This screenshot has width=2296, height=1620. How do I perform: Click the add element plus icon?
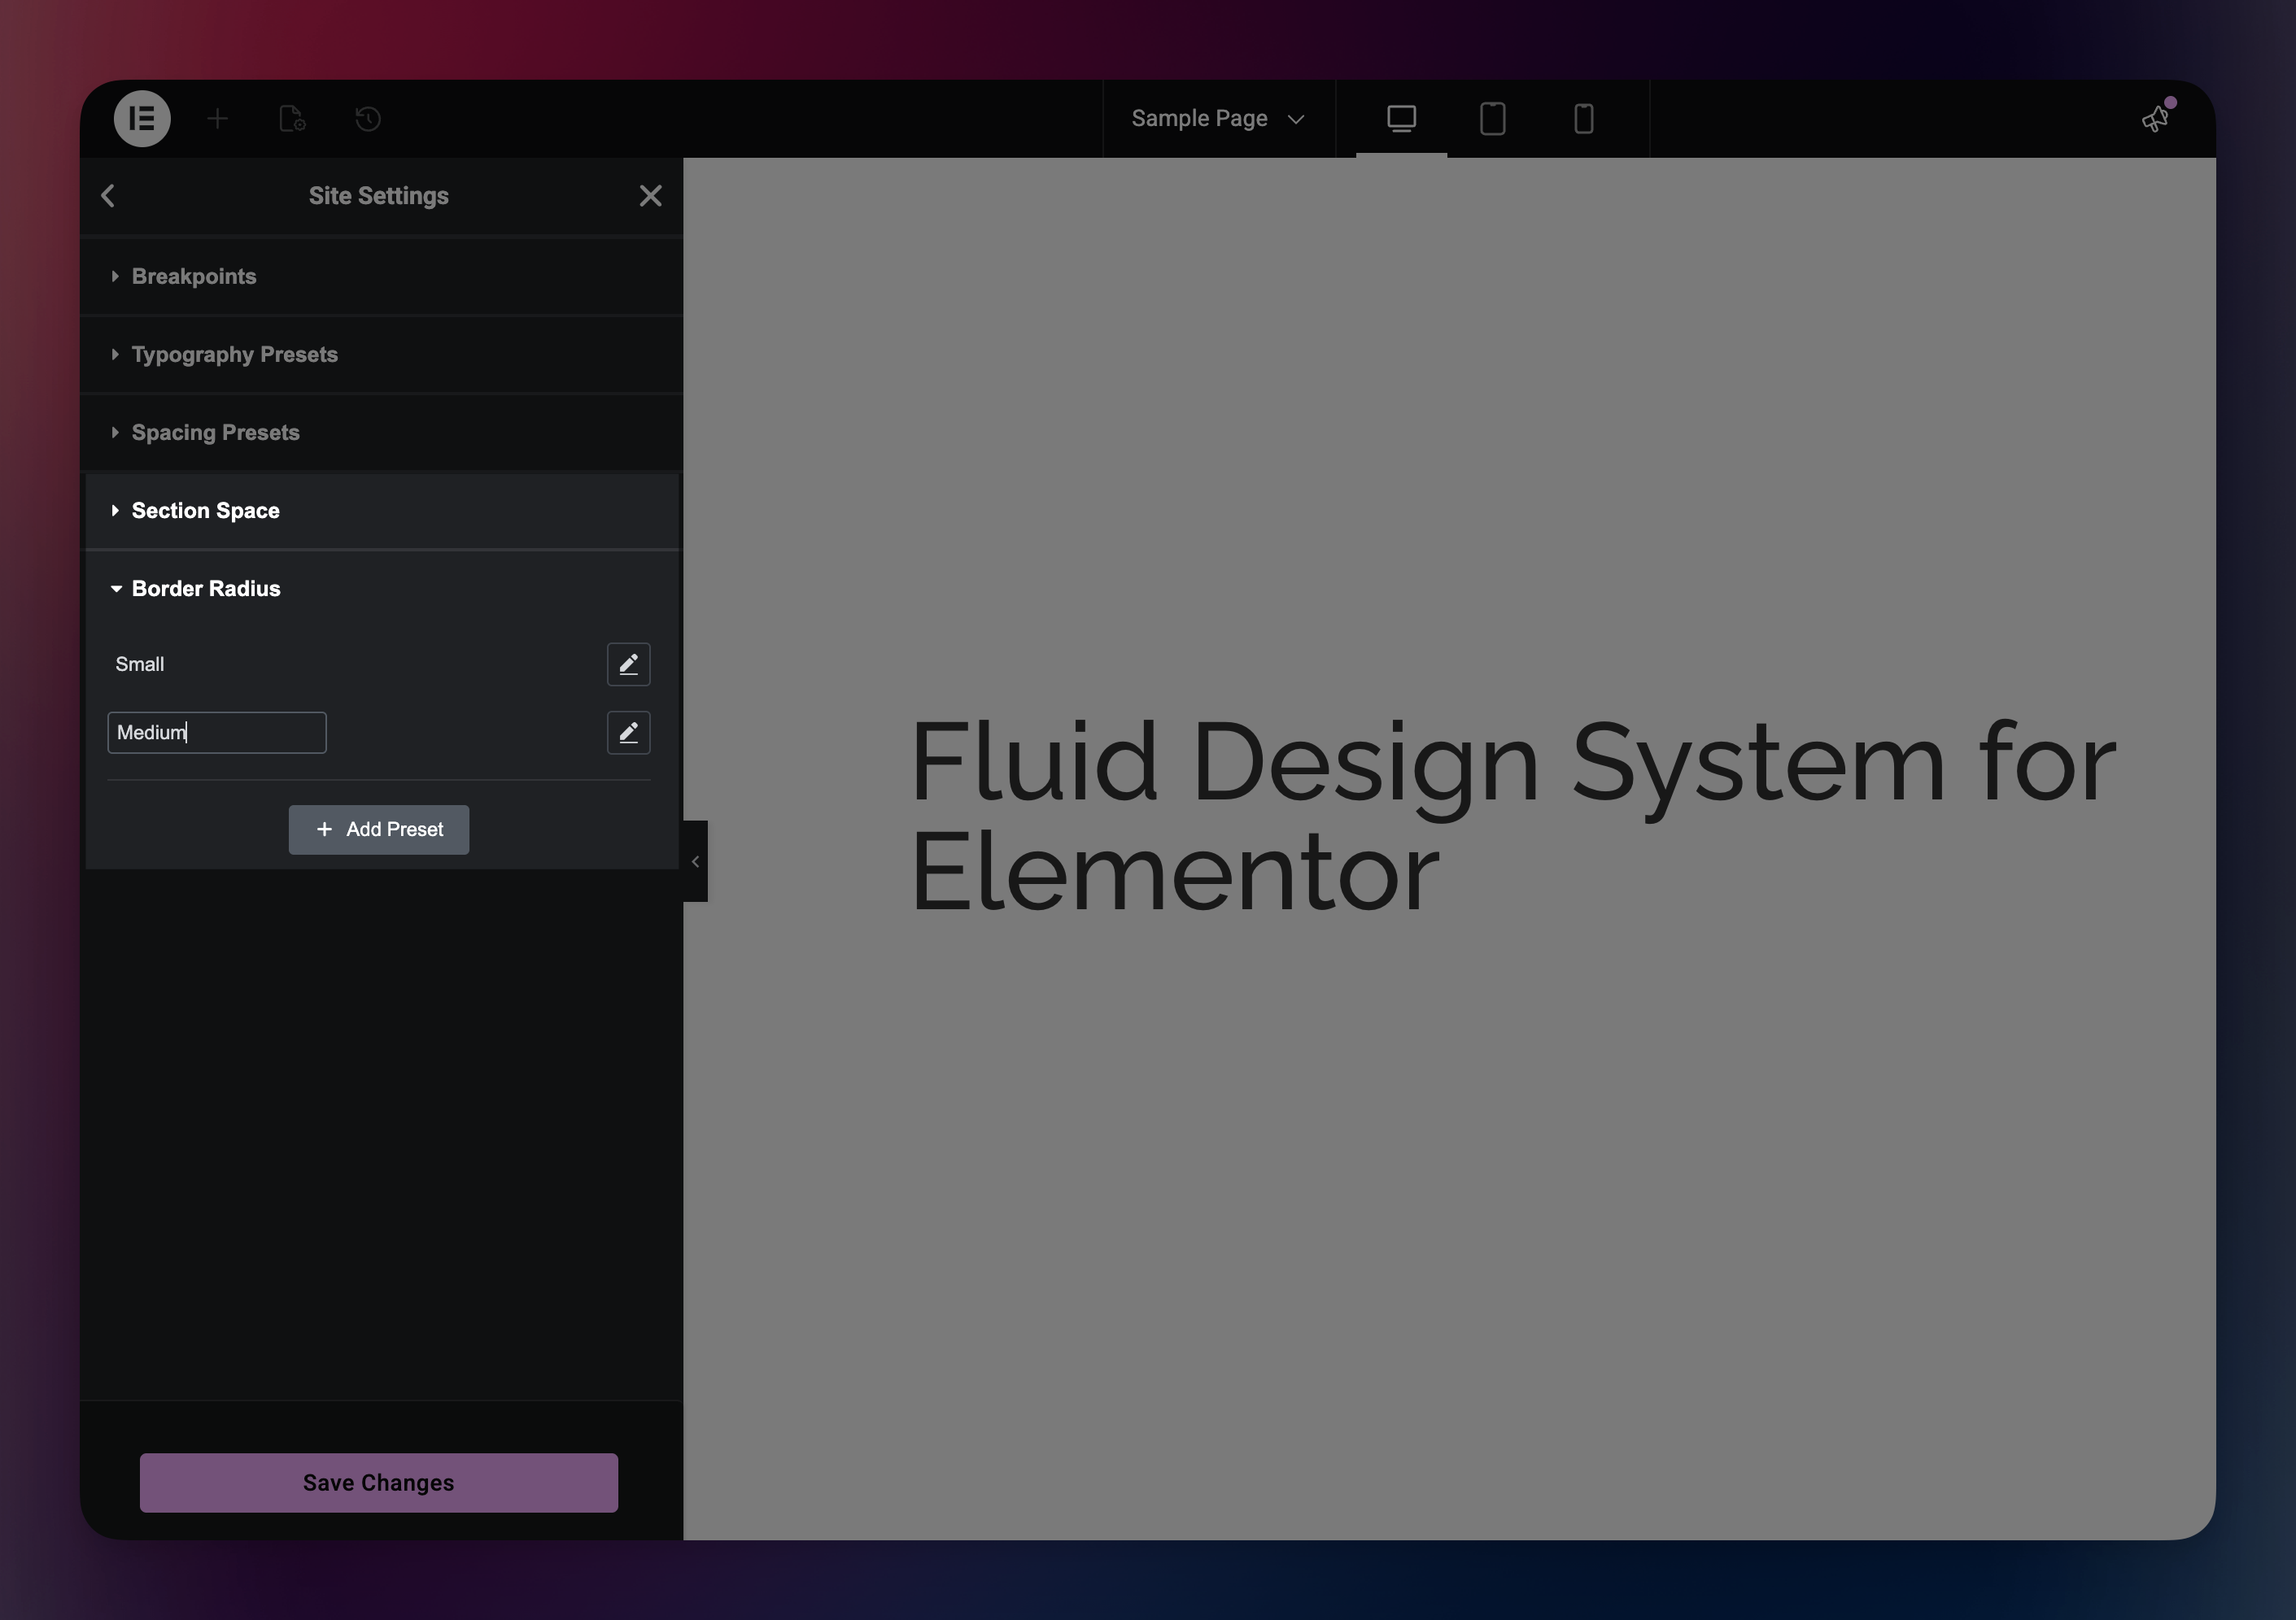click(217, 119)
